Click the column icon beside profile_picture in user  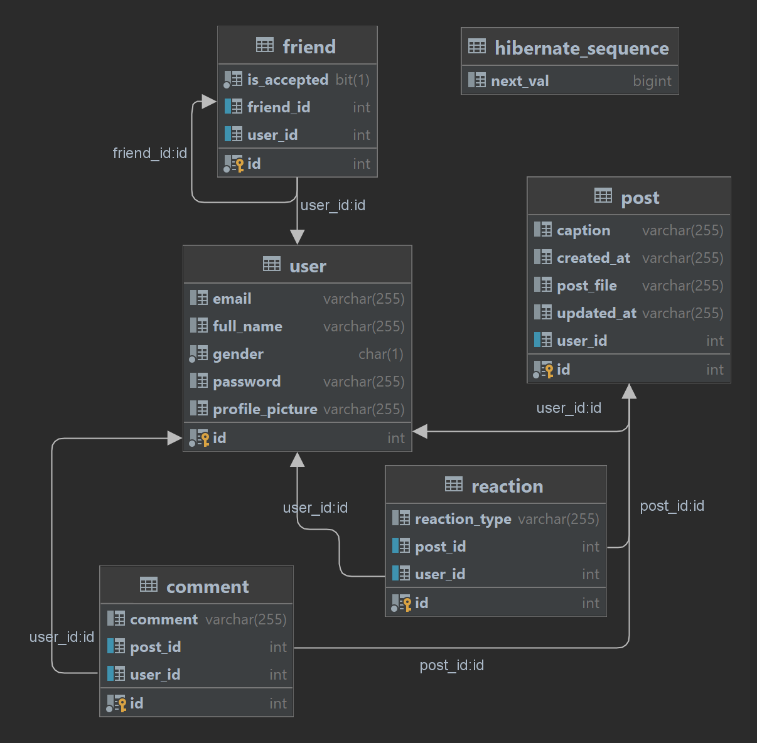click(199, 409)
